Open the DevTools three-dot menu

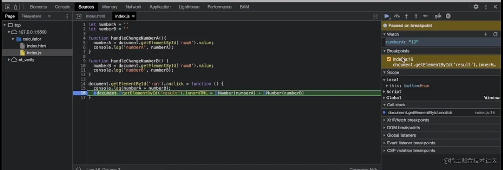486,7
